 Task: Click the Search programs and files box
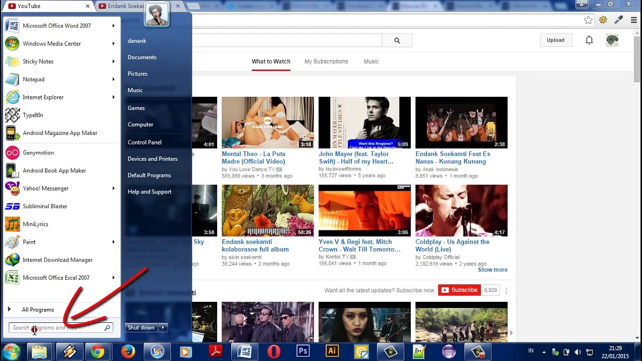(61, 327)
